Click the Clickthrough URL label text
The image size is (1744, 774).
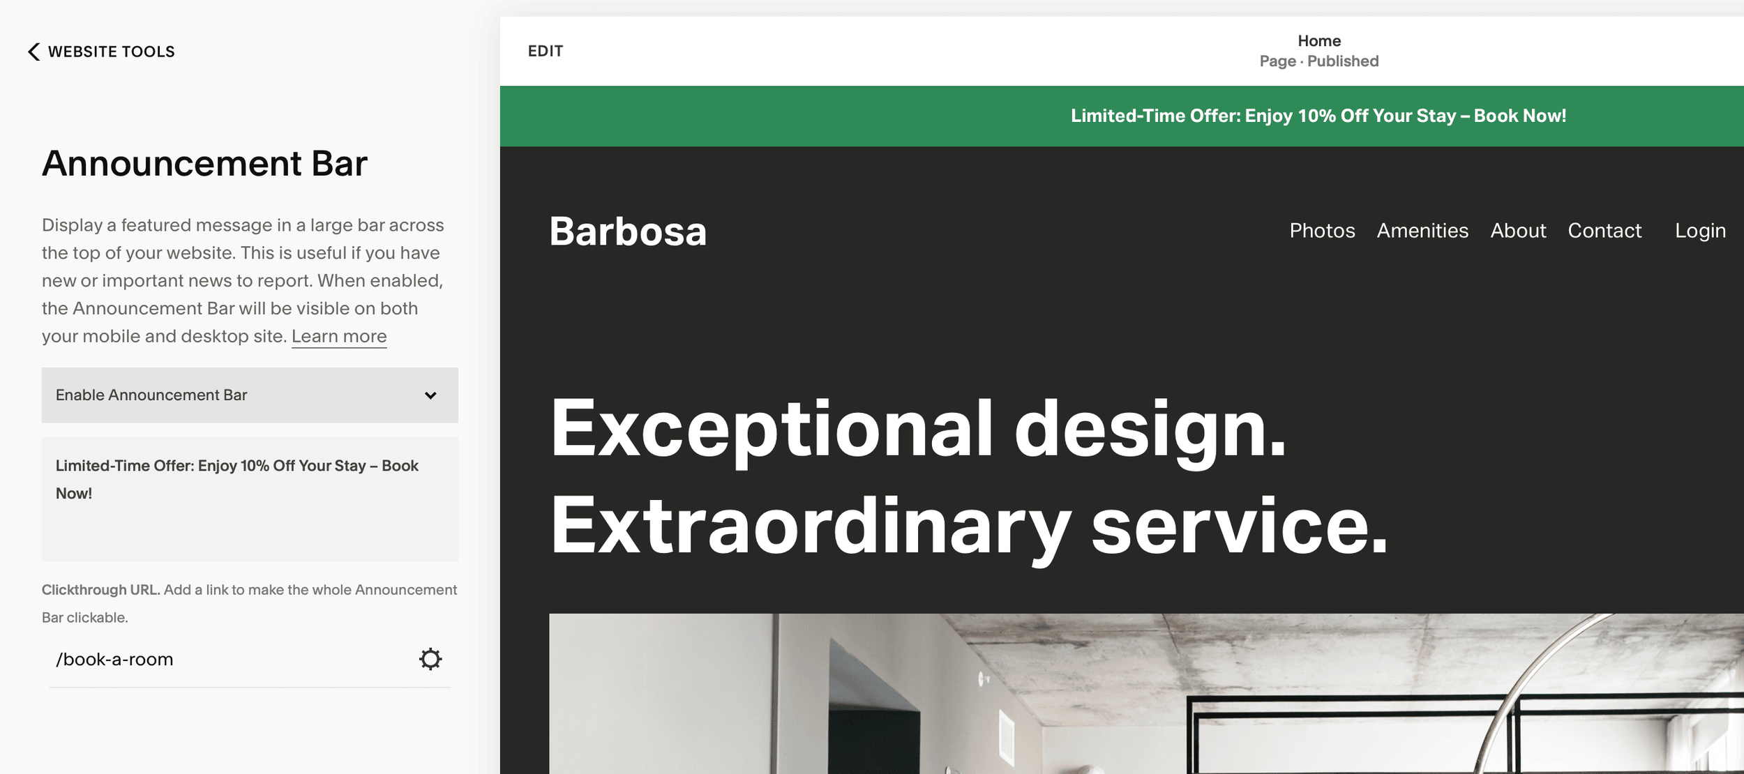coord(100,590)
